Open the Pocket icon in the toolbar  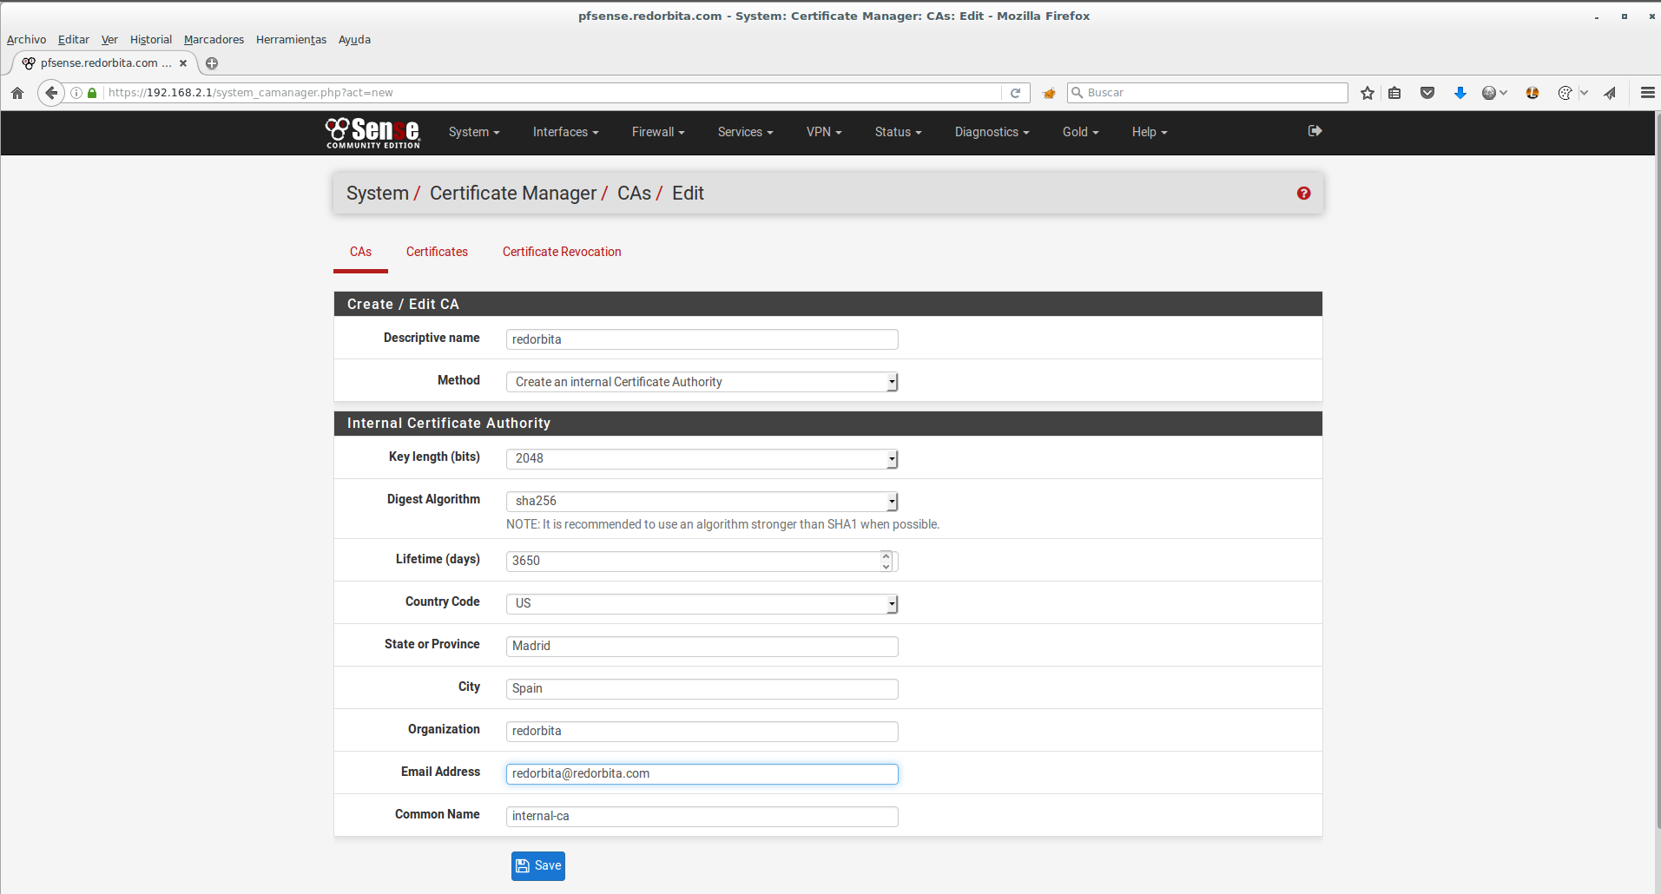[1427, 93]
